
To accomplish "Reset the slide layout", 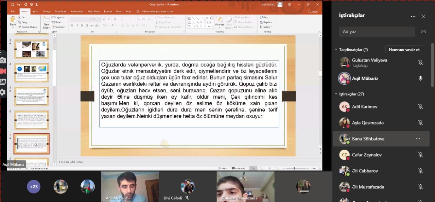I will (x=56, y=22).
